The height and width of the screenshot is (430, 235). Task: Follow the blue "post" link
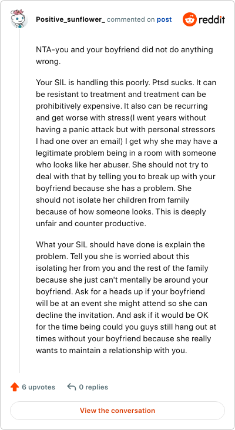pyautogui.click(x=164, y=20)
